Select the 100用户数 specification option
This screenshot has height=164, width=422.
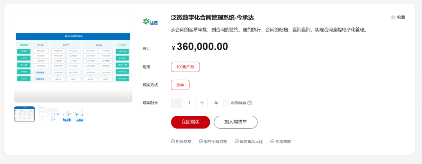pyautogui.click(x=185, y=67)
